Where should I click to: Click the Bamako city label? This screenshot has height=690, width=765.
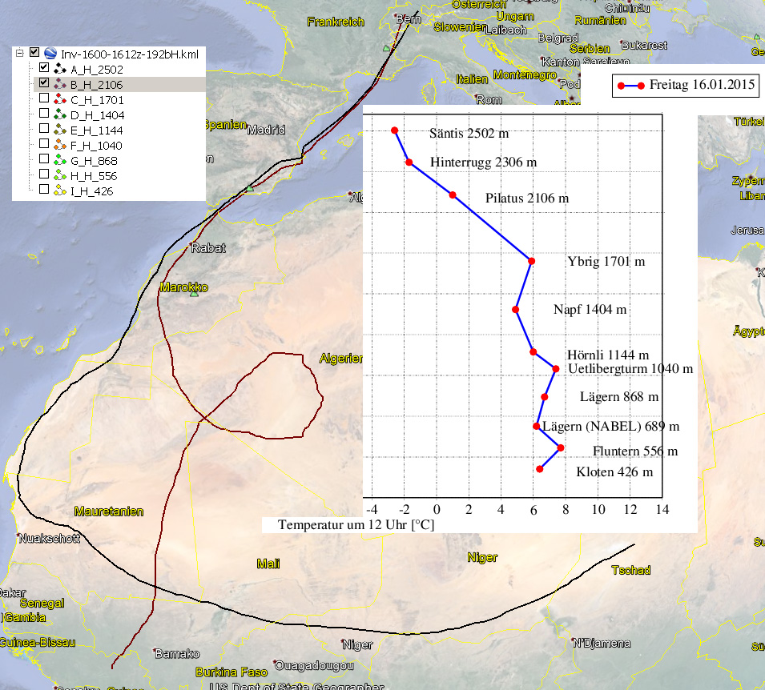point(178,653)
